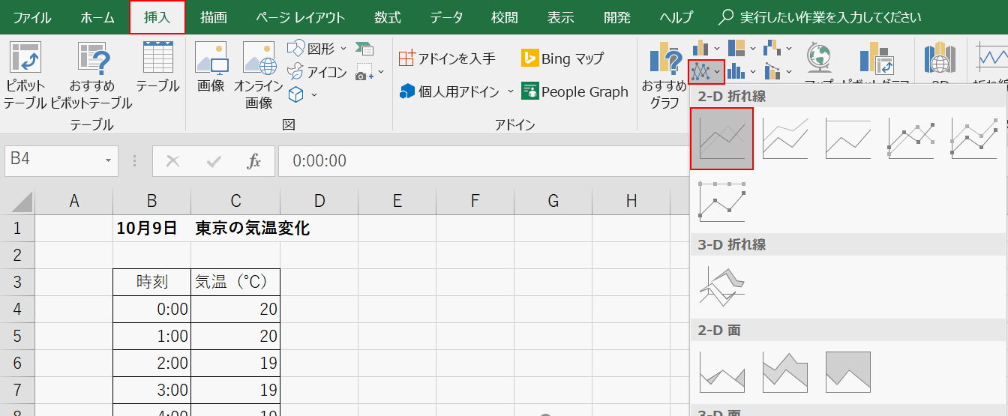
Task: Select row header 3
Action: click(x=17, y=283)
